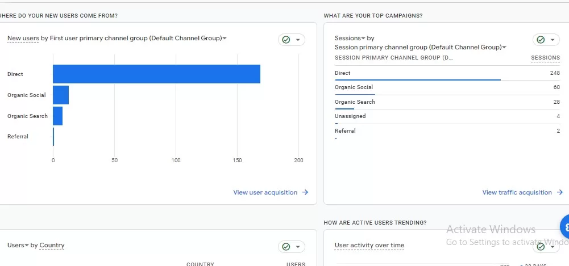Screen dimensions: 569x266
Task: Open New users metric selector
Action: click(x=23, y=39)
